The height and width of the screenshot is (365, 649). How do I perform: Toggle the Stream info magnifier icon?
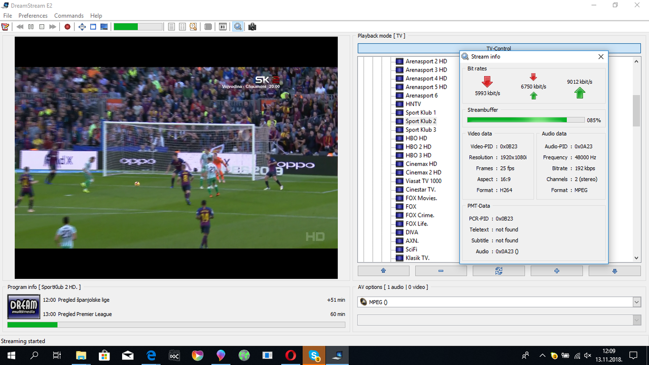[x=237, y=27]
